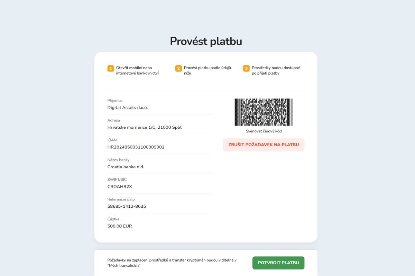The image size is (415, 276).
Task: Click step text Prostředky budou dostupné po přijetí platby
Action: pyautogui.click(x=276, y=70)
